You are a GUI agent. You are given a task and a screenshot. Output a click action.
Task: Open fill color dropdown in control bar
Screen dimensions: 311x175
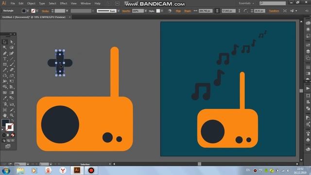click(x=28, y=11)
